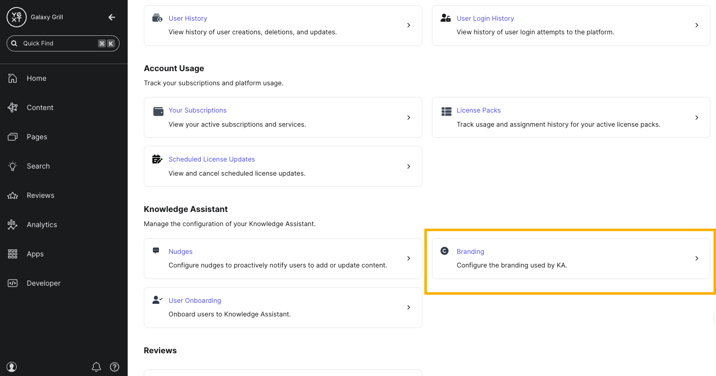This screenshot has width=716, height=376.
Task: Click the User Onboarding person icon
Action: [157, 300]
